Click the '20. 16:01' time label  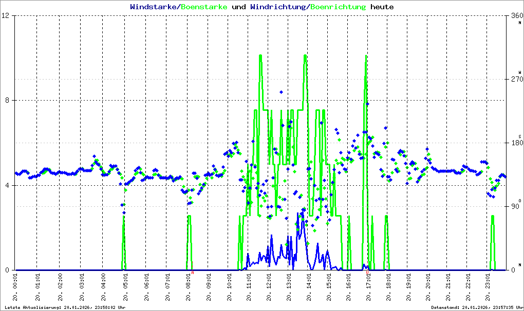click(x=348, y=287)
